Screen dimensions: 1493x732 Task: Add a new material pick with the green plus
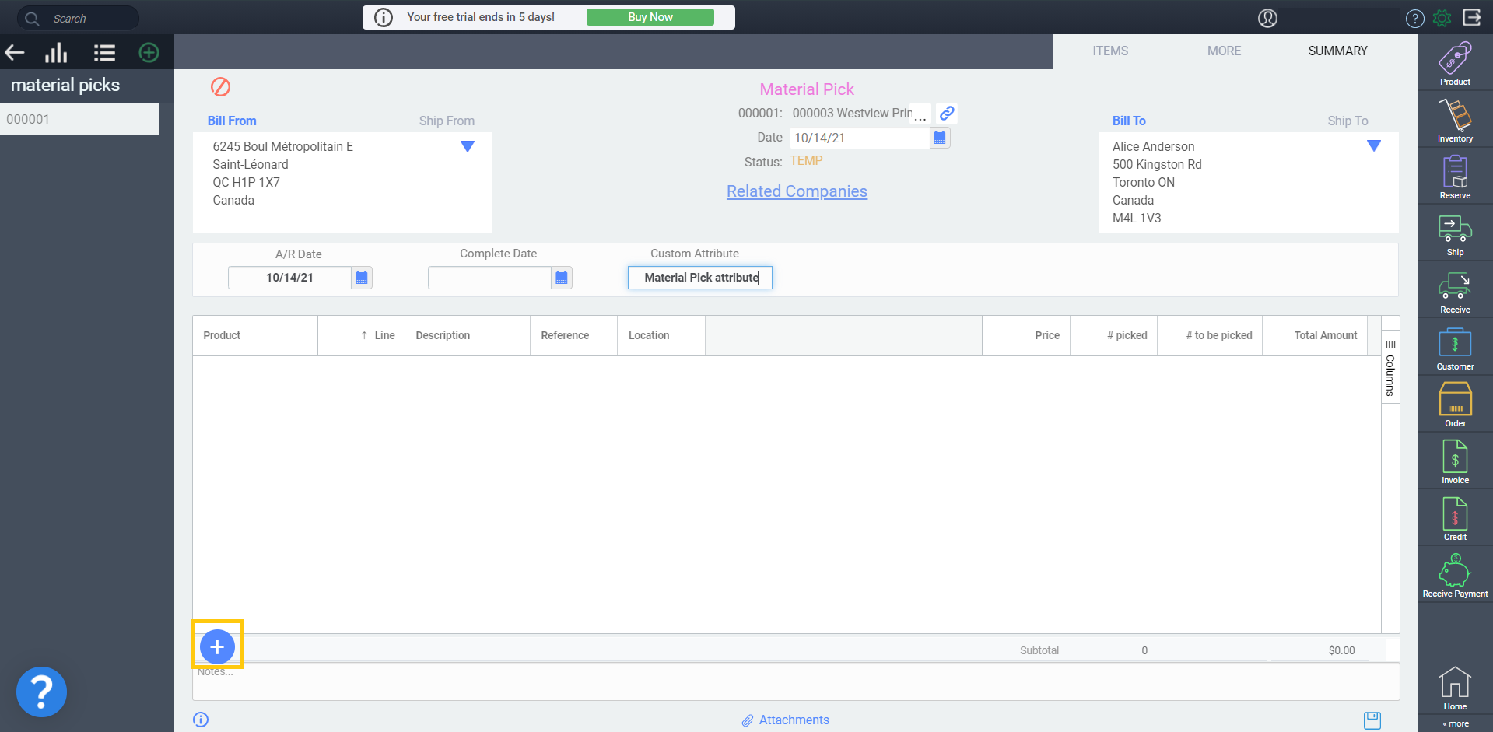(x=149, y=53)
